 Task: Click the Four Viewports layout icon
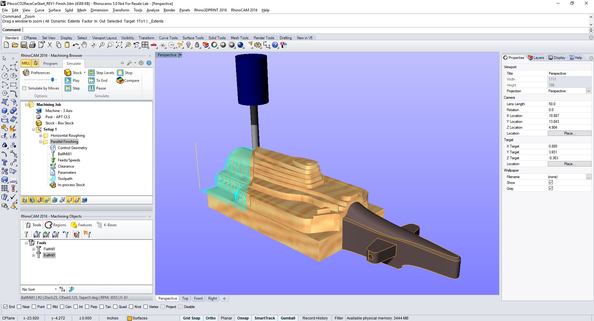click(145, 45)
